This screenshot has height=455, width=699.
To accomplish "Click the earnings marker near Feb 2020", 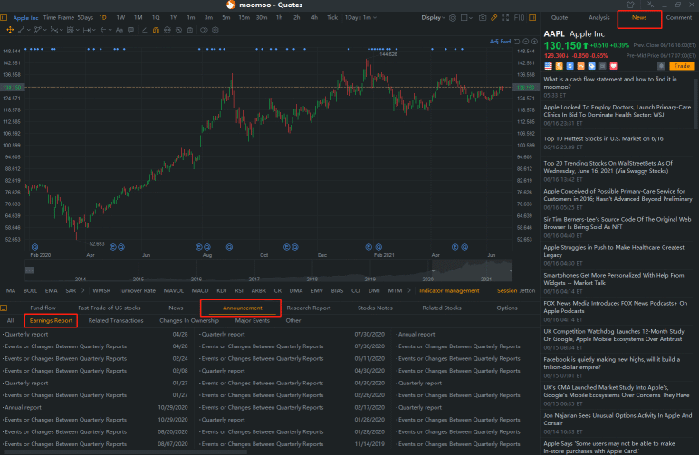I will [34, 247].
